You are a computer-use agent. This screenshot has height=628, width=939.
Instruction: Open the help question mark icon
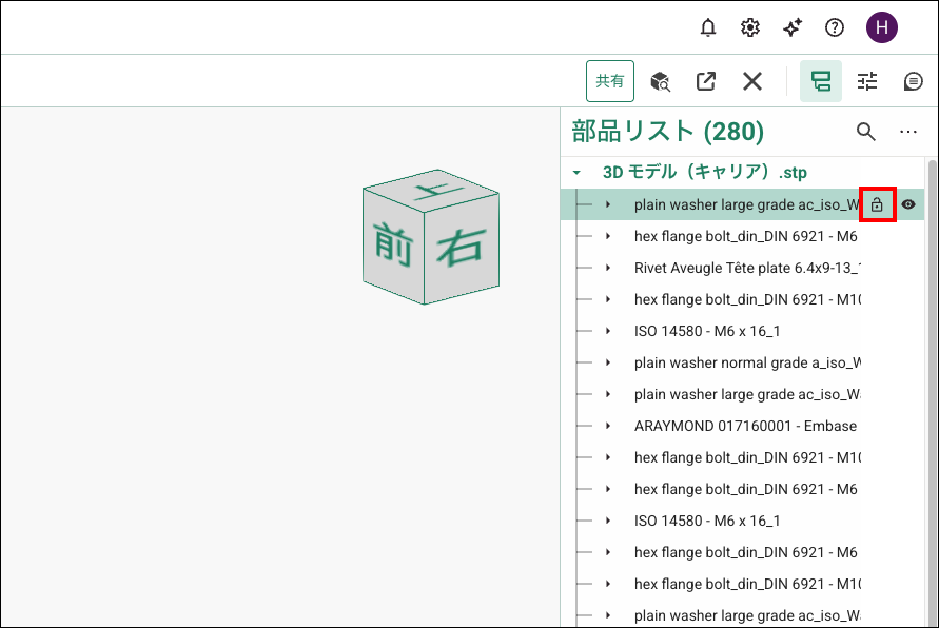(834, 27)
